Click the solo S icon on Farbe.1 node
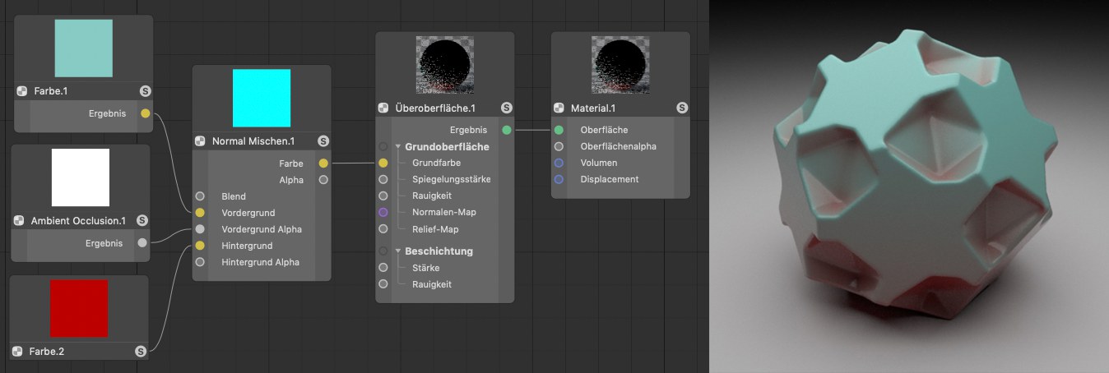This screenshot has height=373, width=1109. click(x=146, y=91)
